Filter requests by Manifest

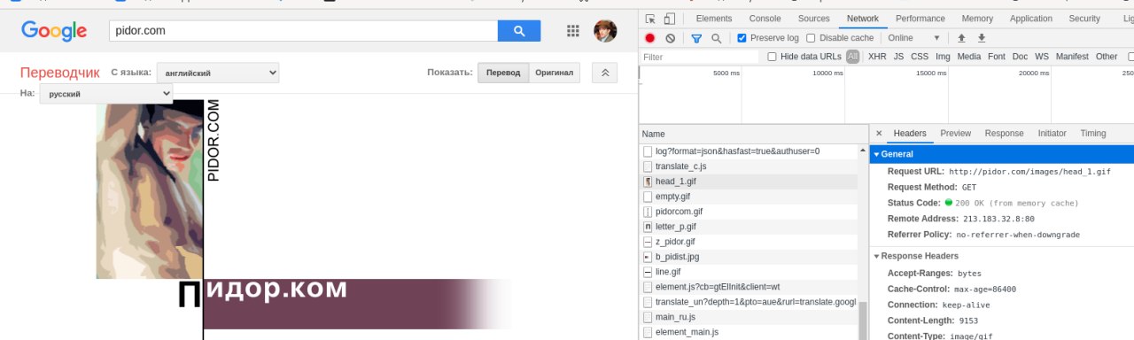pos(1072,57)
